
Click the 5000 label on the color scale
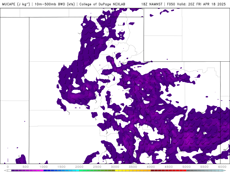186,167
